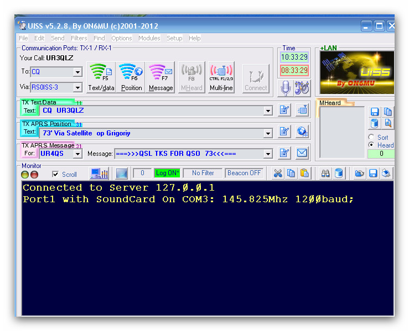
Task: Open the Options menu
Action: tap(122, 38)
